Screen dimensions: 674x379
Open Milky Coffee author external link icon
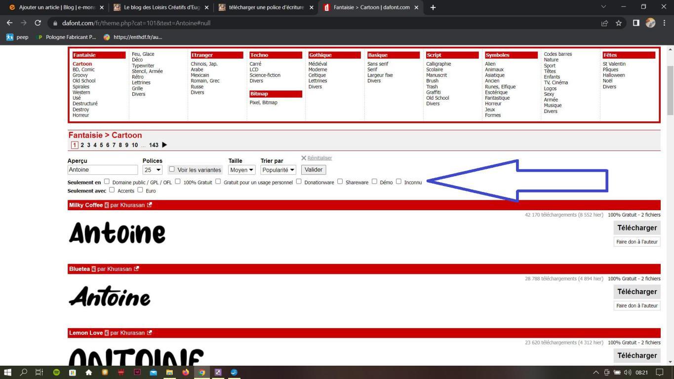pyautogui.click(x=150, y=205)
